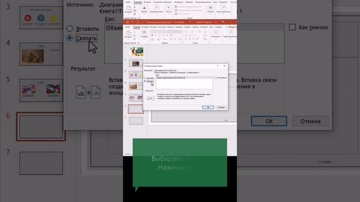Select large blurred slide 5 thumbnail

(x=41, y=90)
